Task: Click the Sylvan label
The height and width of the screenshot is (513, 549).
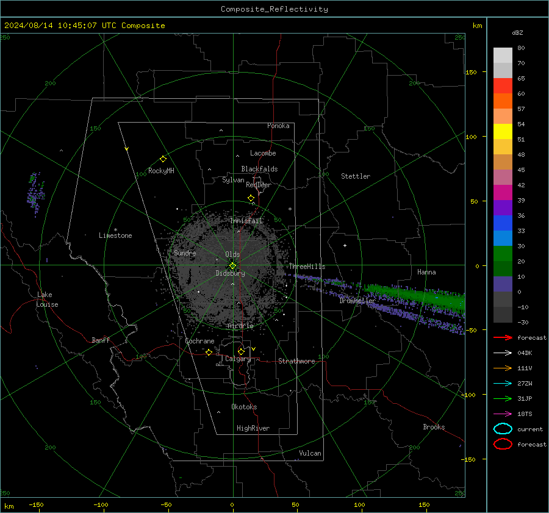Action: (x=233, y=180)
